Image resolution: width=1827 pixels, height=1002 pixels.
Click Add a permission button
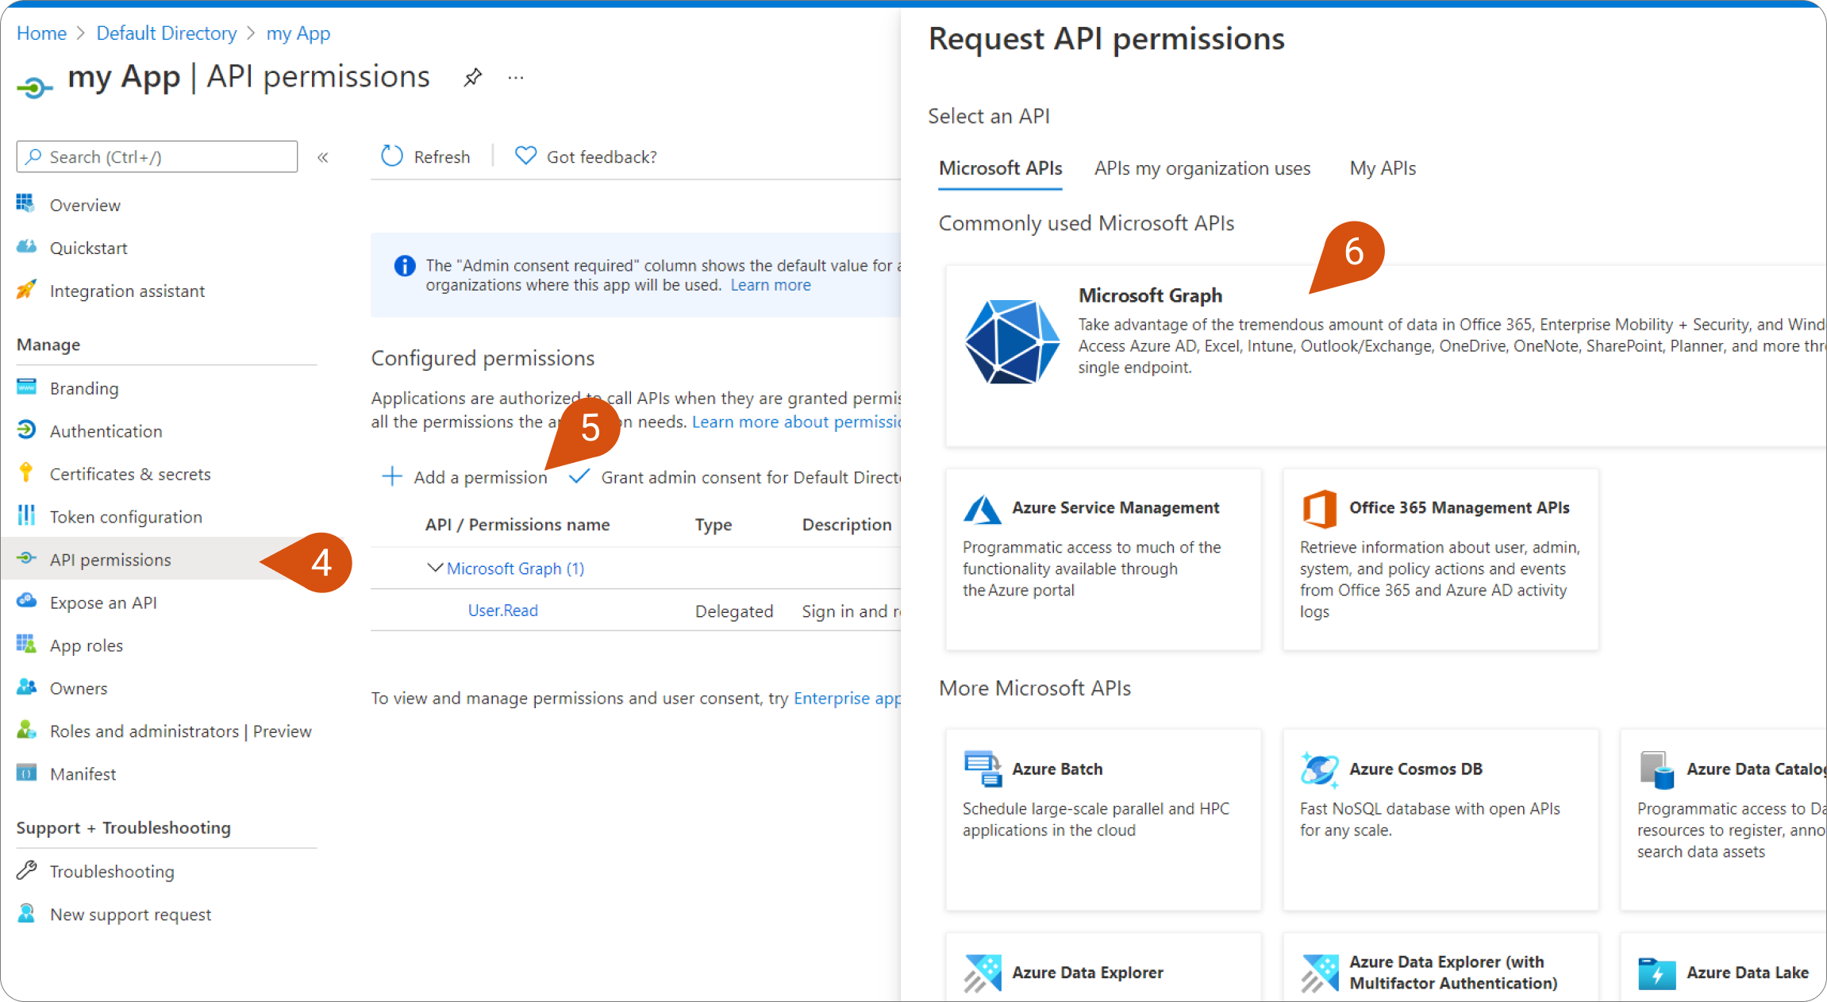465,477
